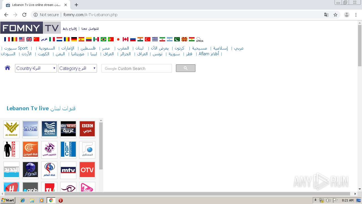
Task: Open the Al Alam channel
Action: (x=49, y=170)
